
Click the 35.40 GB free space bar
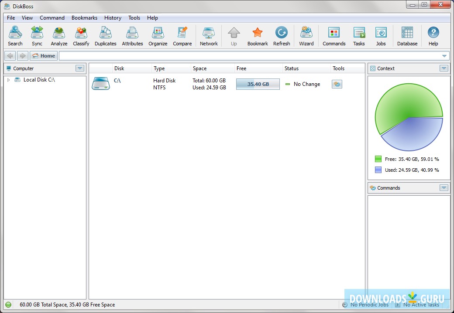pos(258,84)
